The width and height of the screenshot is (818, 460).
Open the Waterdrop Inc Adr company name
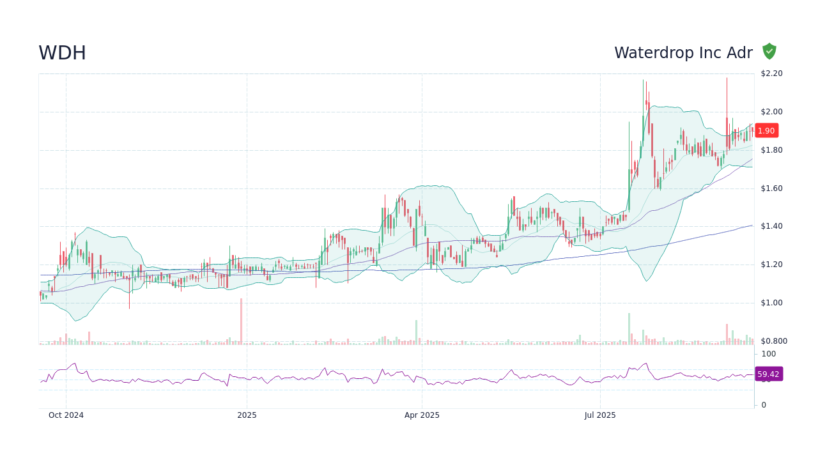point(684,52)
